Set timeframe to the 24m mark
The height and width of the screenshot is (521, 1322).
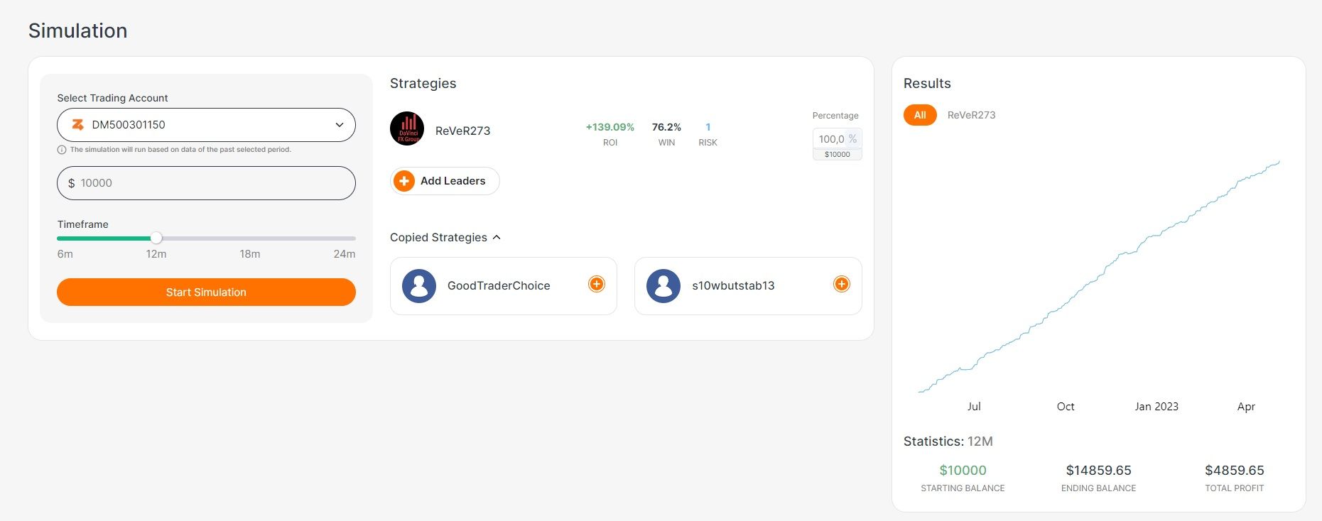pos(354,238)
